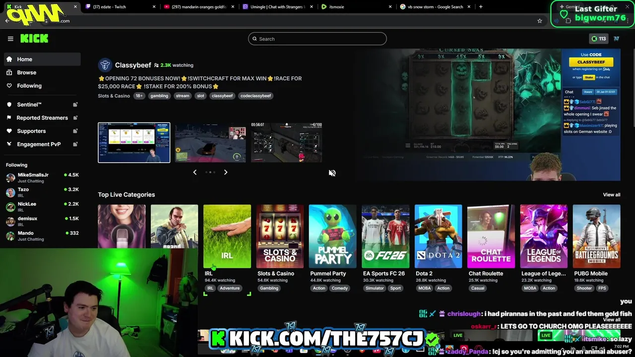
Task: Open the Just Chatting category card with the woman
Action: click(x=122, y=227)
